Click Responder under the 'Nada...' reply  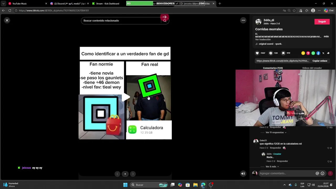(x=282, y=161)
